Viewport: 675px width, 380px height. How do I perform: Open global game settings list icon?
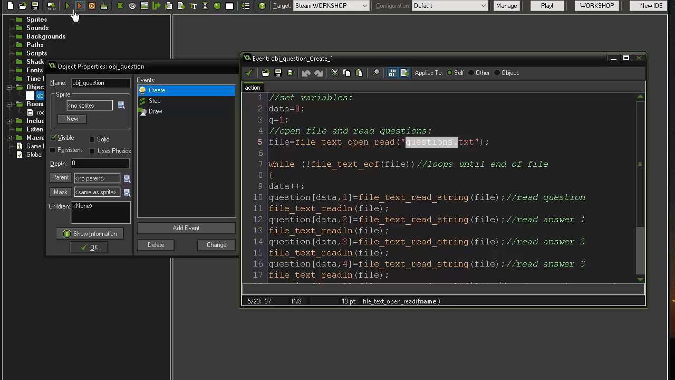[246, 6]
